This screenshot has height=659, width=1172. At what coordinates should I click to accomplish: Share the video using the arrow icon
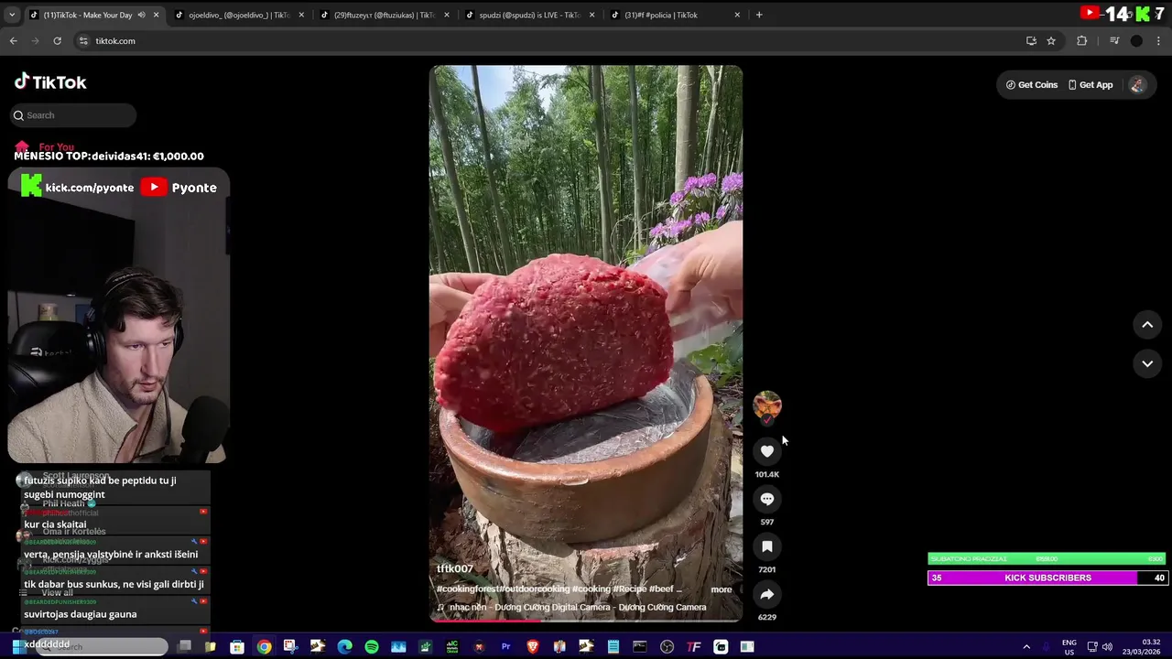[x=767, y=594]
